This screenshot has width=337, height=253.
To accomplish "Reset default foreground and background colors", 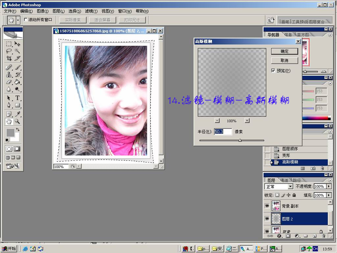I will click(7, 140).
